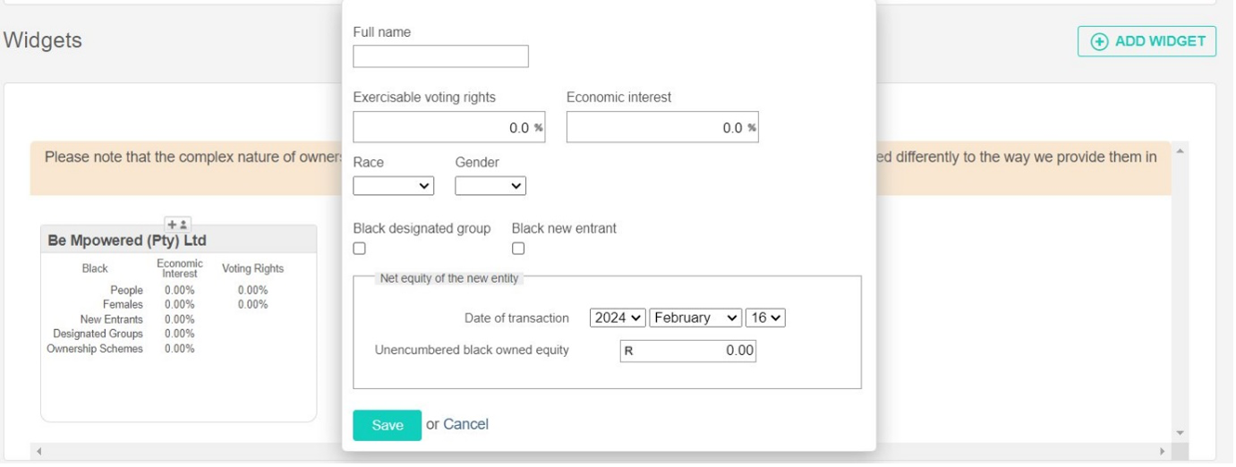Image resolution: width=1236 pixels, height=467 pixels.
Task: Click the Voting Rights column header
Action: (x=252, y=268)
